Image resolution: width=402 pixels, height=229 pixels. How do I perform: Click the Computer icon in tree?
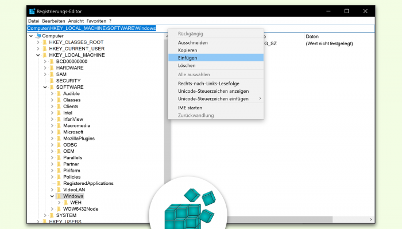click(x=38, y=35)
